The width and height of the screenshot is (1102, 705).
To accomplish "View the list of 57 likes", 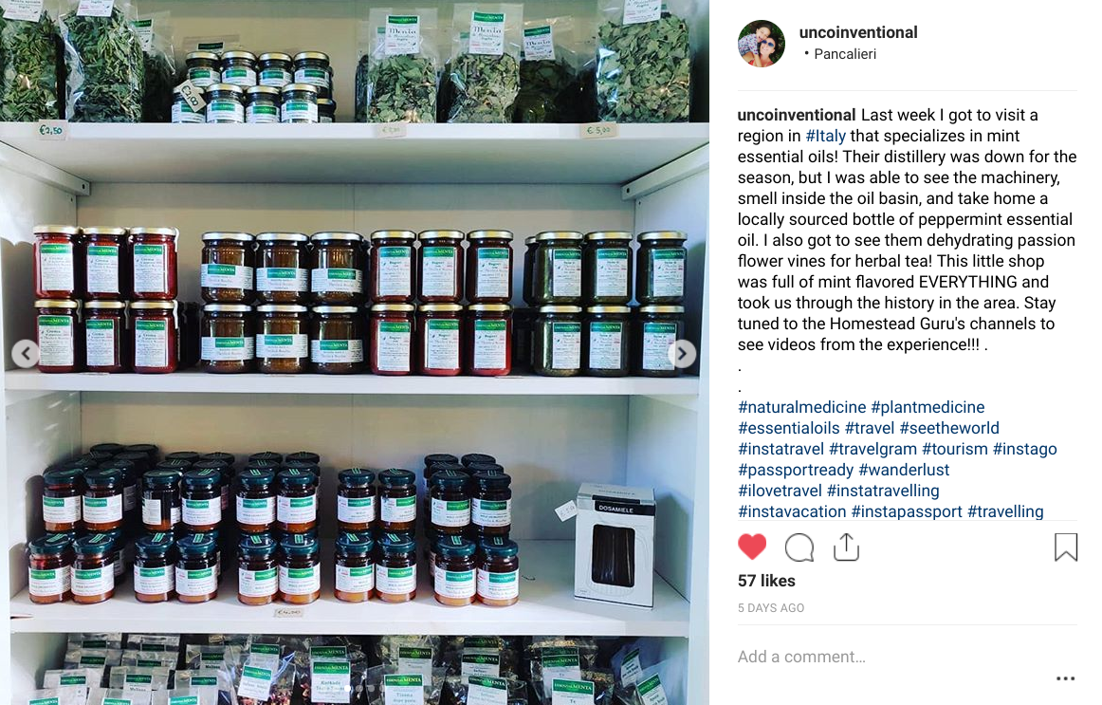I will tap(766, 581).
